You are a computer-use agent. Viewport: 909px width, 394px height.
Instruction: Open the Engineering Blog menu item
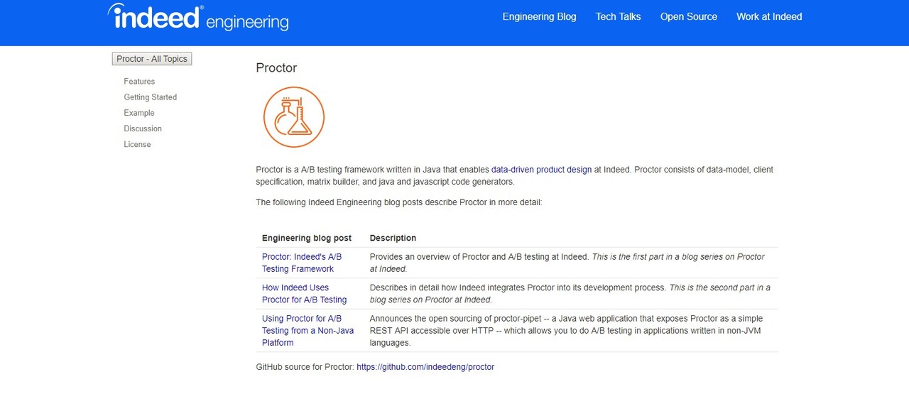click(x=539, y=16)
